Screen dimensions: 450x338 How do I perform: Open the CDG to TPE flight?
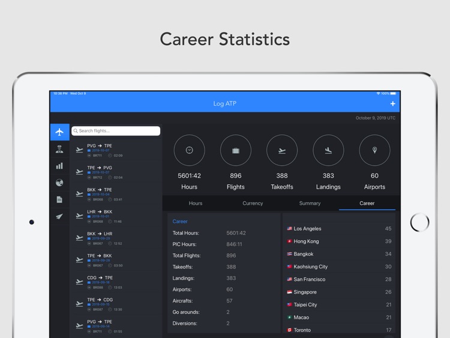(x=116, y=282)
